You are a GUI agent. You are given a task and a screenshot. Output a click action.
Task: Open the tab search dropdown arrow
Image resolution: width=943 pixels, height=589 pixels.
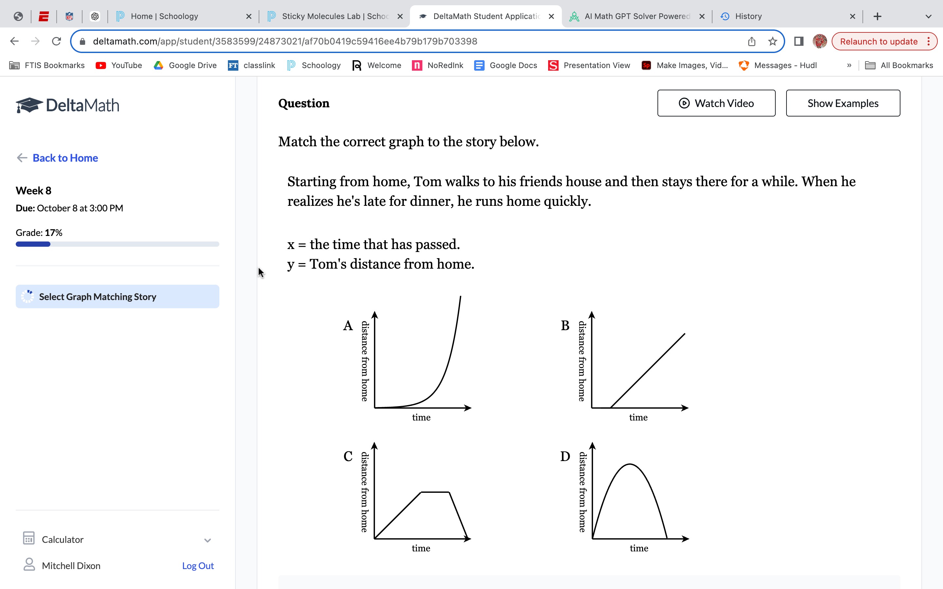click(928, 16)
